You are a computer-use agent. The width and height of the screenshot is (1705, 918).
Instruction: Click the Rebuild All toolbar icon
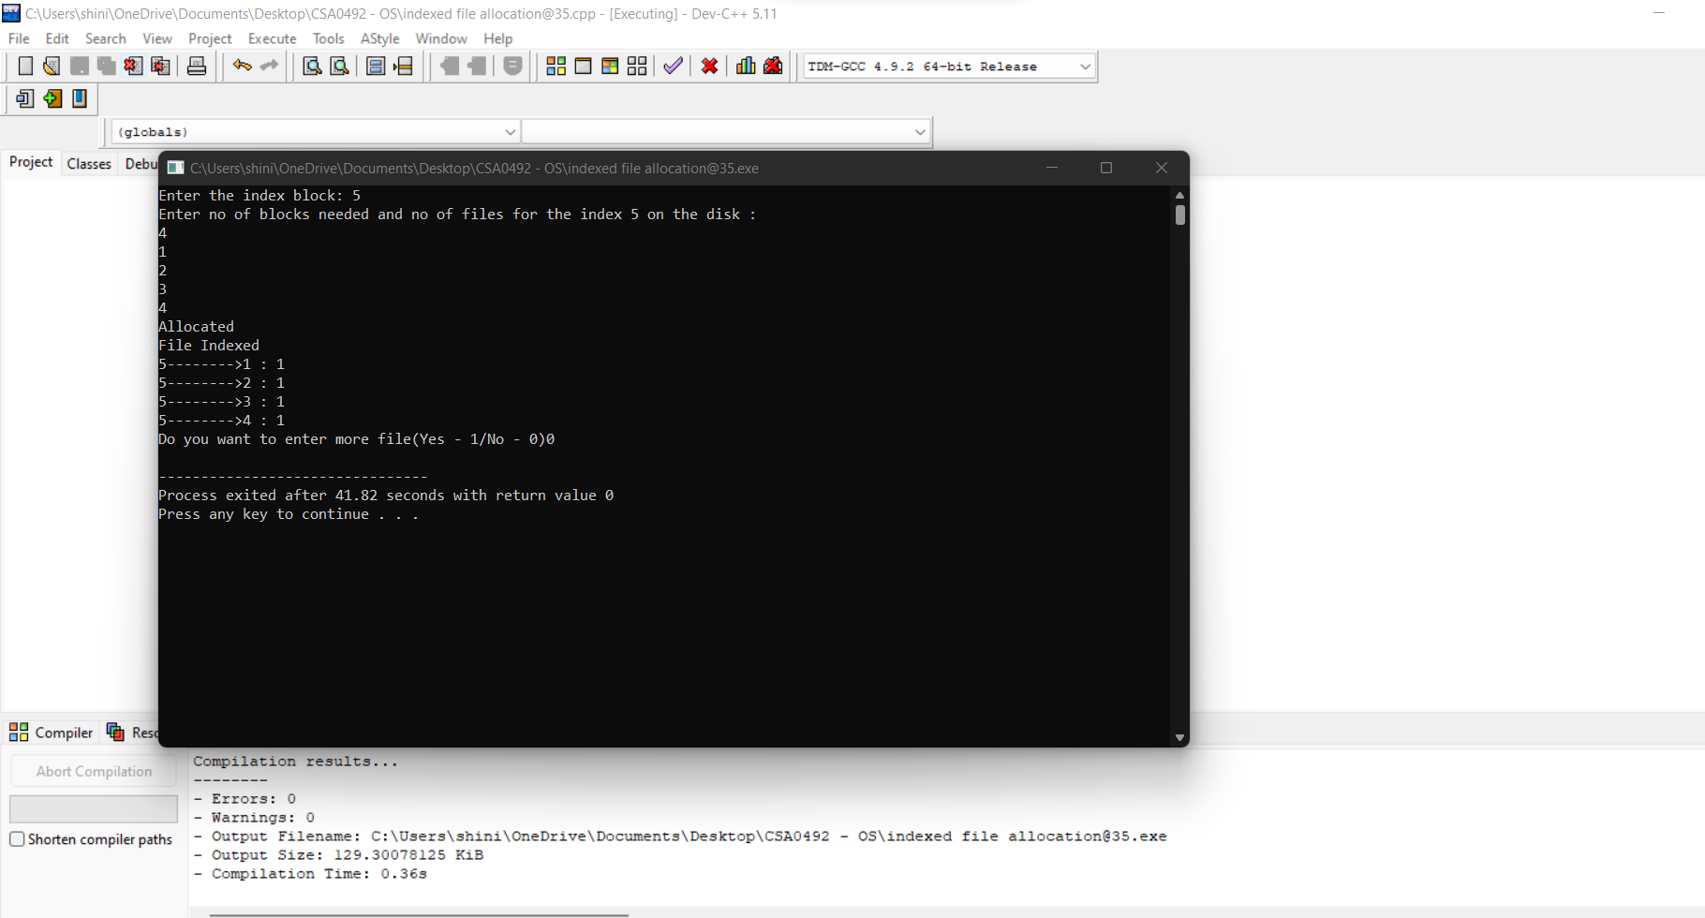[x=636, y=66]
